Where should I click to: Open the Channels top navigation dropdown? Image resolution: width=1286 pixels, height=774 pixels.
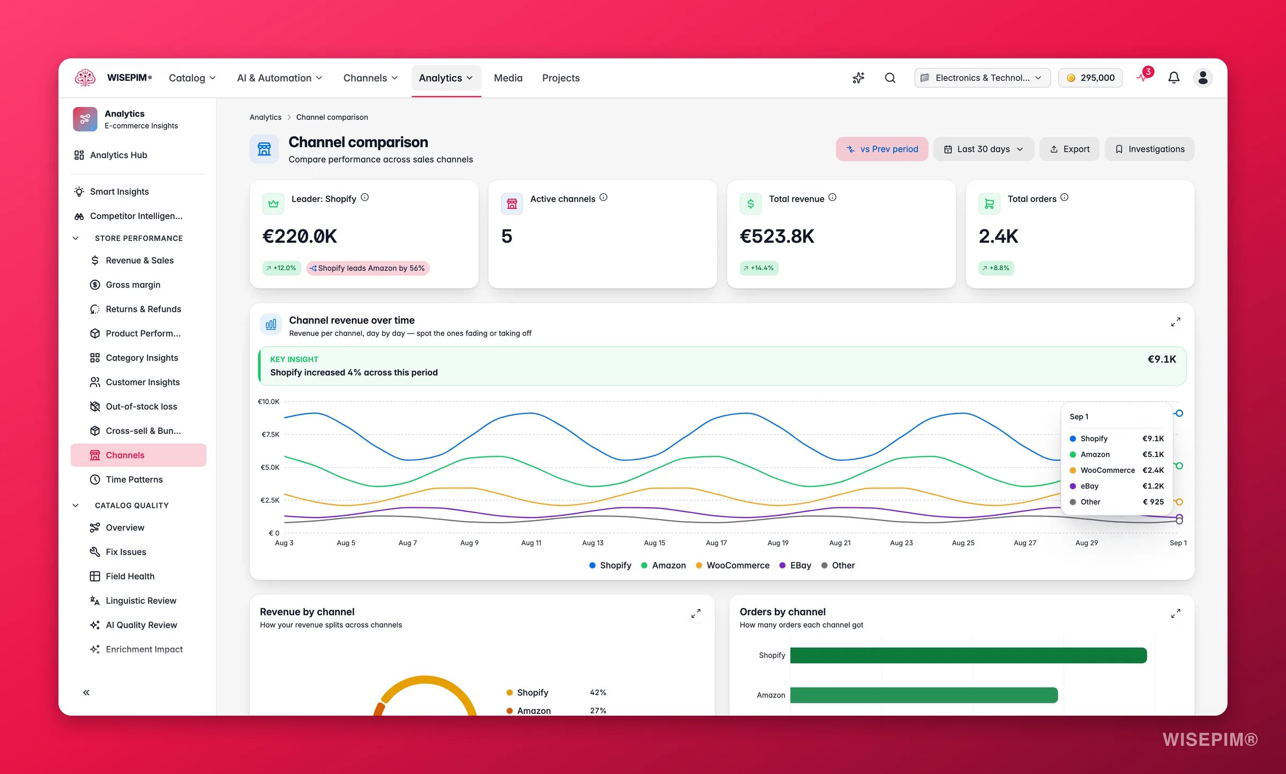pyautogui.click(x=370, y=78)
